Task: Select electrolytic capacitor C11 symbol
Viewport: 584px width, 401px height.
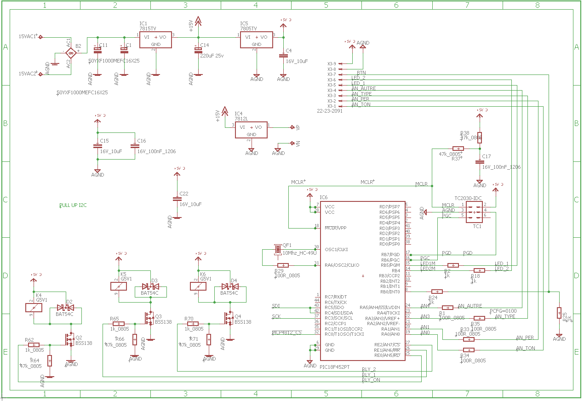Action: click(x=97, y=50)
